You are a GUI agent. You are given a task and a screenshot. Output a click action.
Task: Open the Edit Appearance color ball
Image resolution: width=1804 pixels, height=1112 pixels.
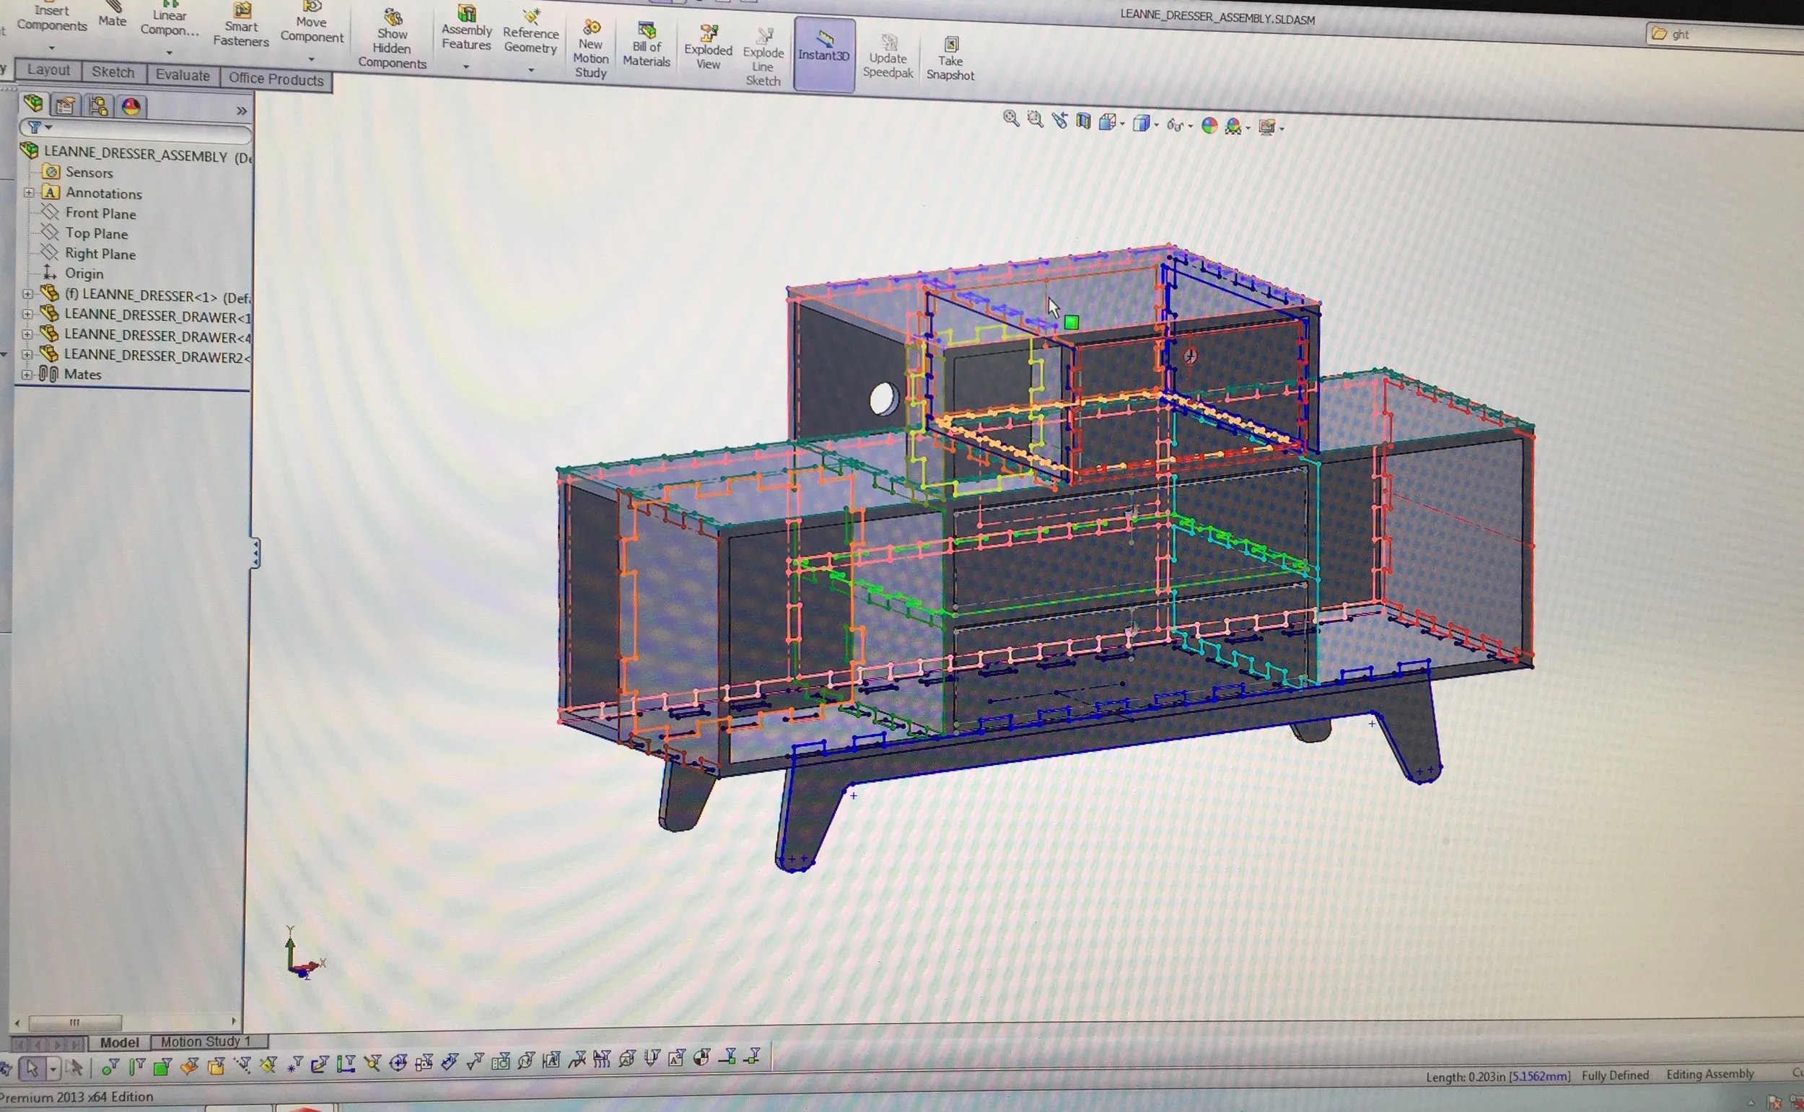(x=1209, y=126)
